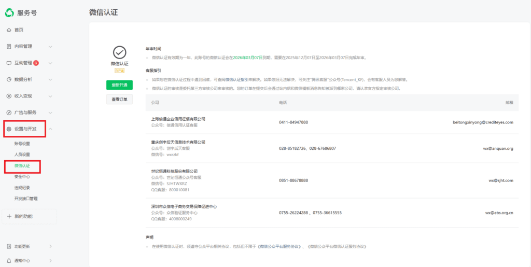The height and width of the screenshot is (267, 531).
Task: Click the red badge on 互动管理
Action: pos(36,63)
